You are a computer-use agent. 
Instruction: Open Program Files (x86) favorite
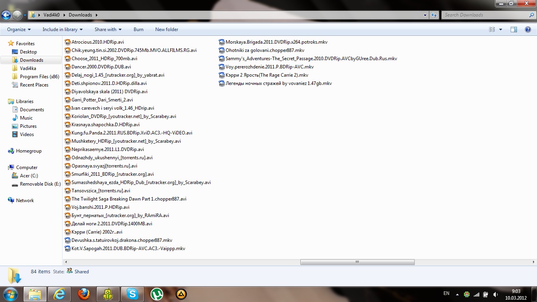[x=39, y=77]
